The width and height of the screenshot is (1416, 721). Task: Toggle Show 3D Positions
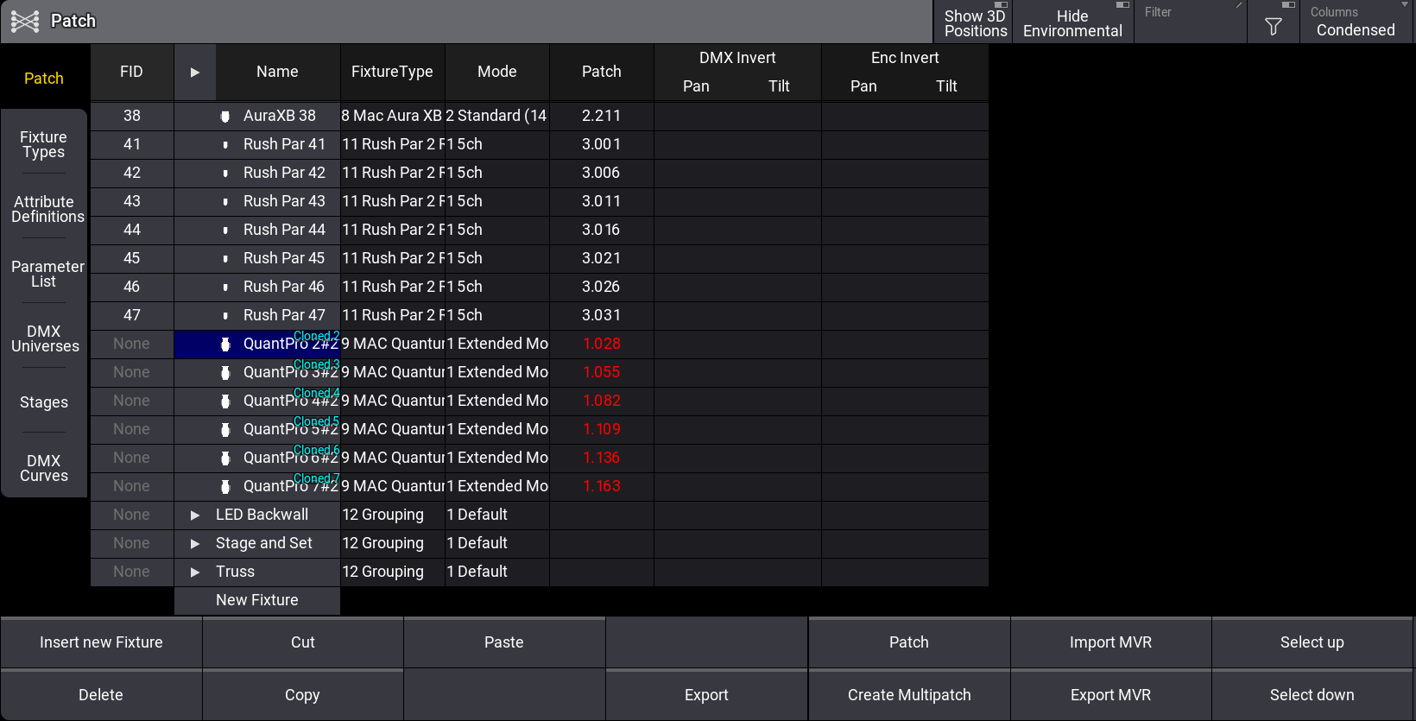pos(974,22)
